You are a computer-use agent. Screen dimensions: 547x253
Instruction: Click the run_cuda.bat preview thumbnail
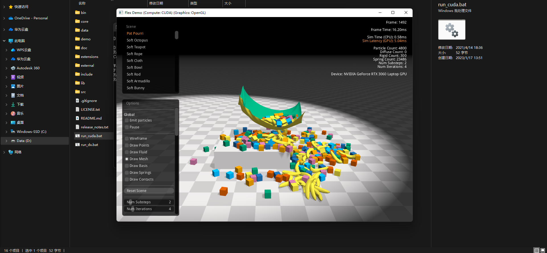(452, 30)
